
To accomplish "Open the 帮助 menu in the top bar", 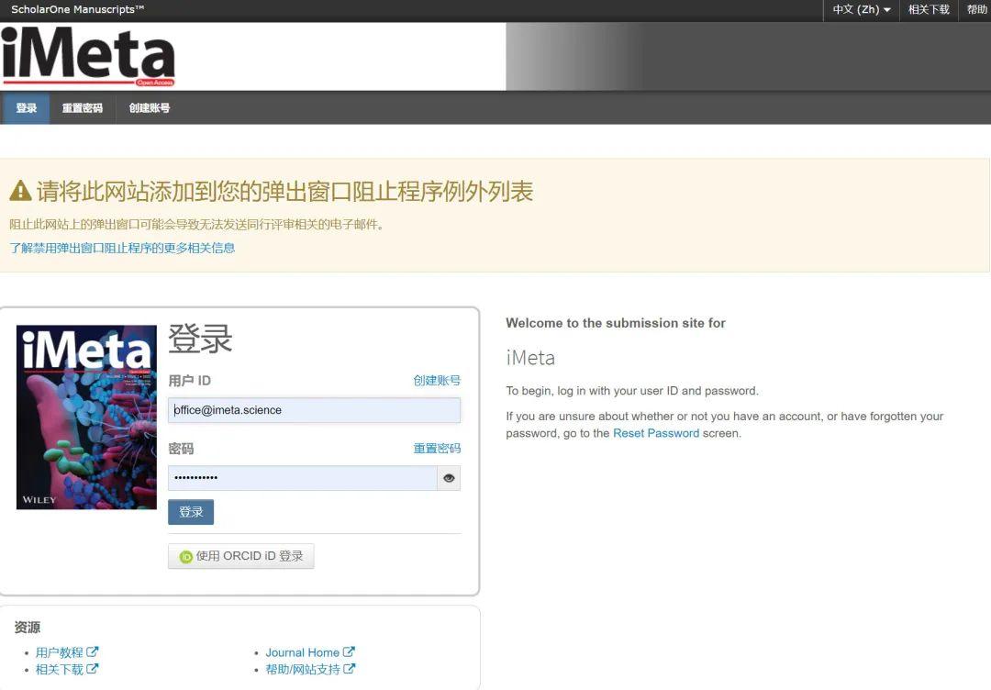I will [x=976, y=10].
